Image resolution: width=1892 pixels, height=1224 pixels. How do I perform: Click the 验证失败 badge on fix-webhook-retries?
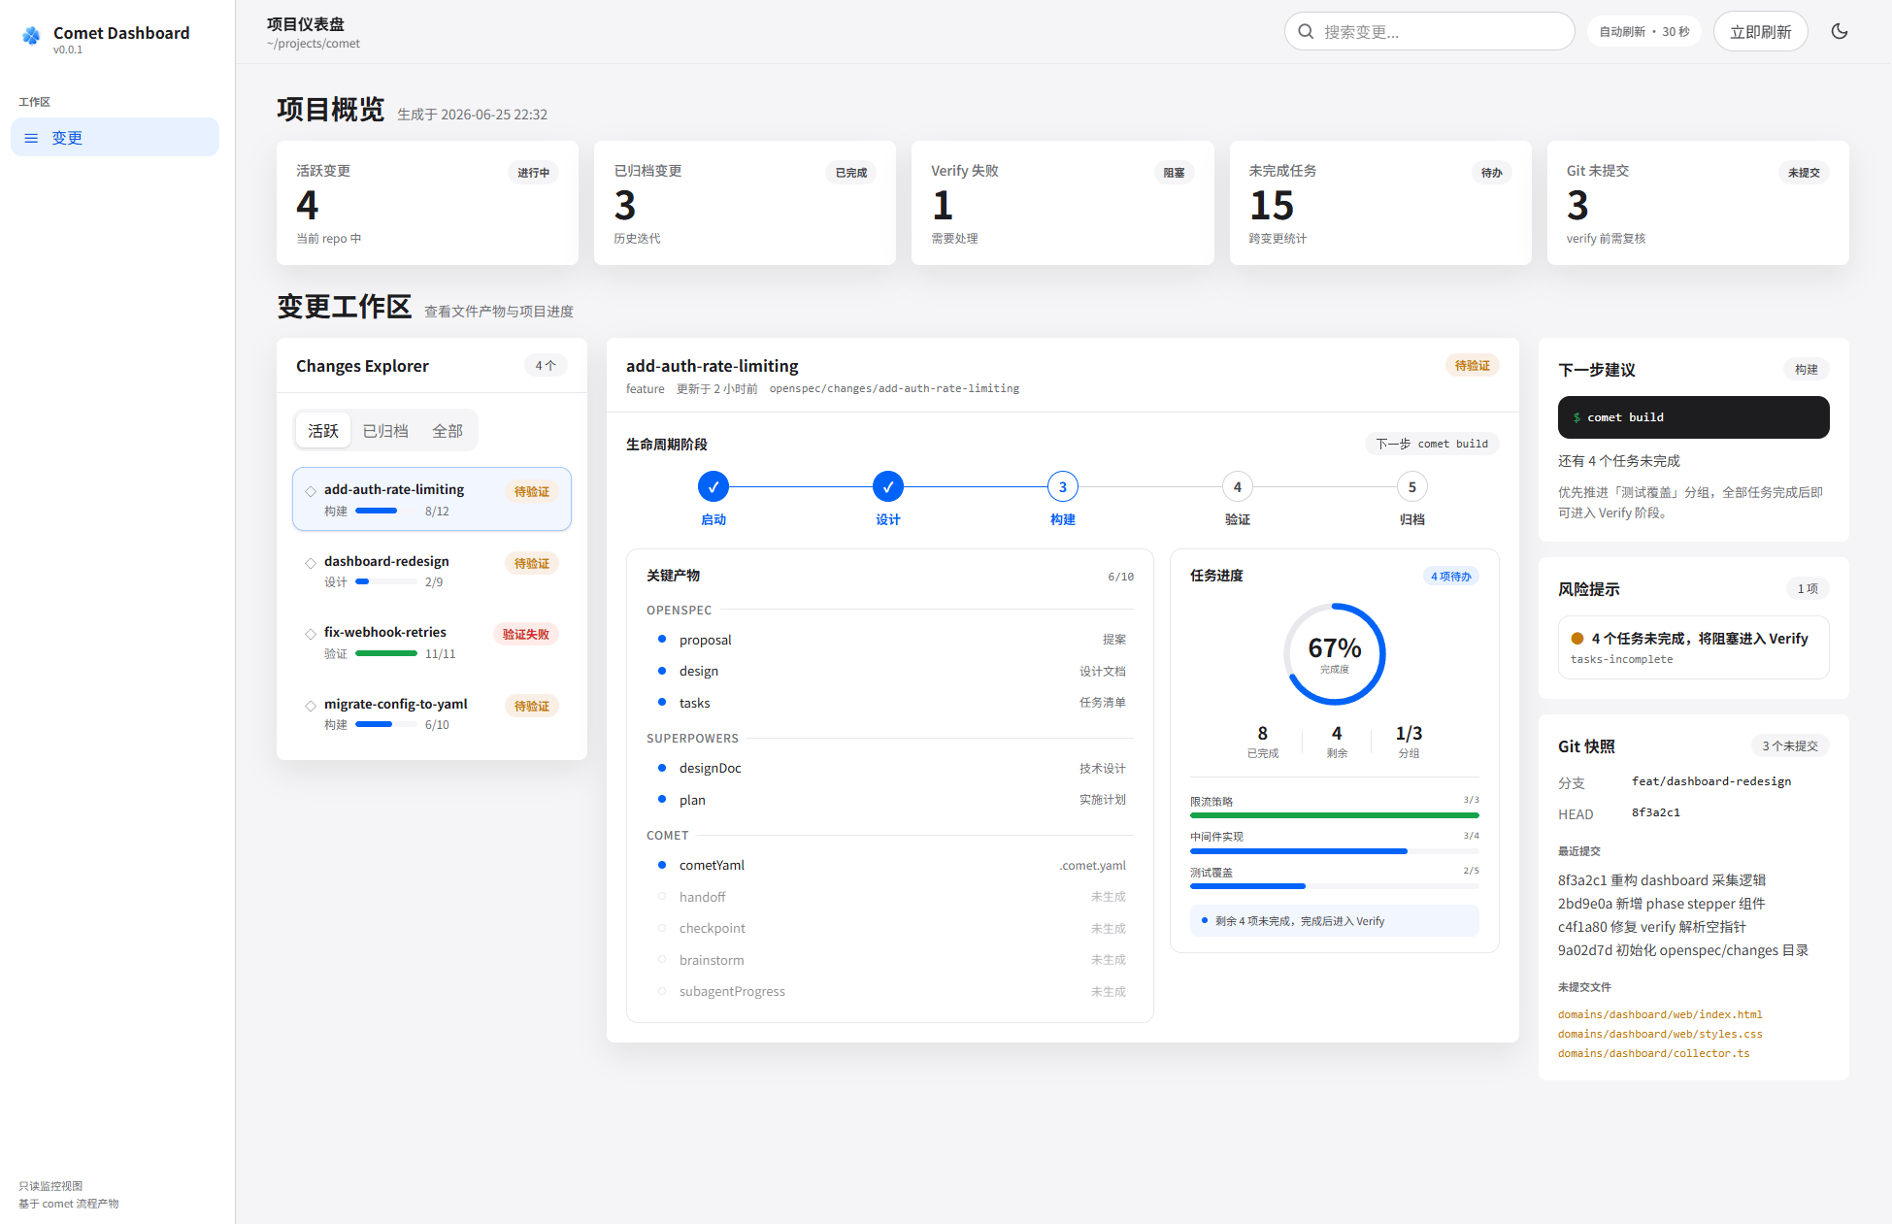click(525, 634)
